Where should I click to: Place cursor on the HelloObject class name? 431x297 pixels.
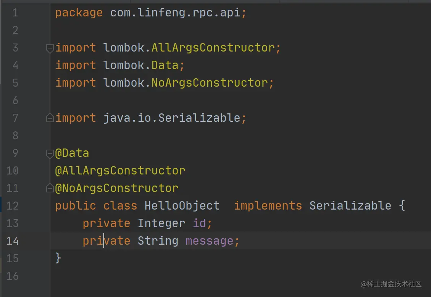coord(182,206)
